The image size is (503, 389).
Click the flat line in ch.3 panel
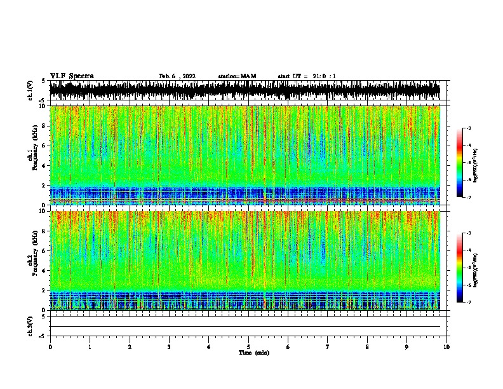pyautogui.click(x=245, y=327)
